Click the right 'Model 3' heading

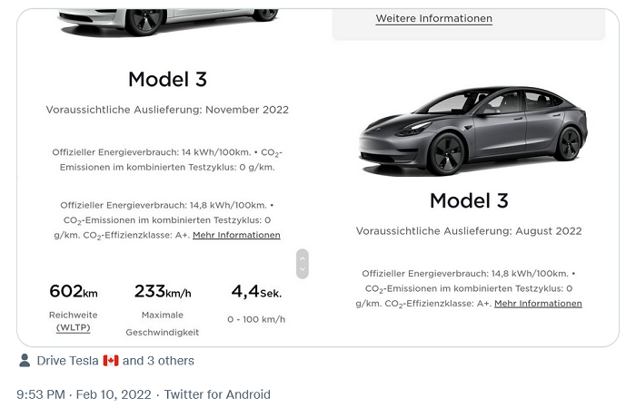[469, 200]
